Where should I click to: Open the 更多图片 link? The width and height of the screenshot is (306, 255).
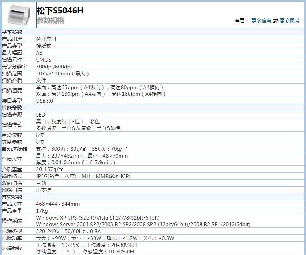point(289,21)
